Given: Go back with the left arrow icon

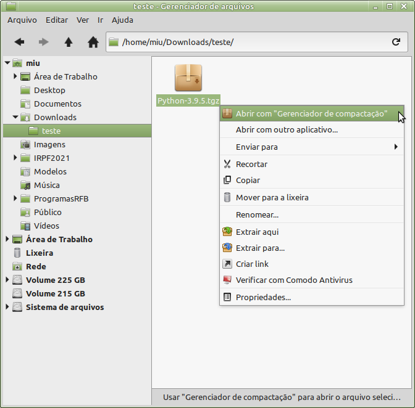Looking at the screenshot, I should click(19, 42).
